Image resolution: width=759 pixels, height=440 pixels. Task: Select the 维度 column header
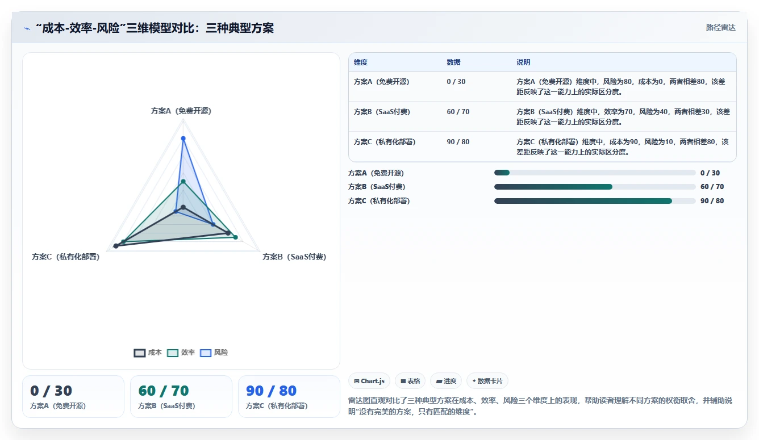pos(361,62)
